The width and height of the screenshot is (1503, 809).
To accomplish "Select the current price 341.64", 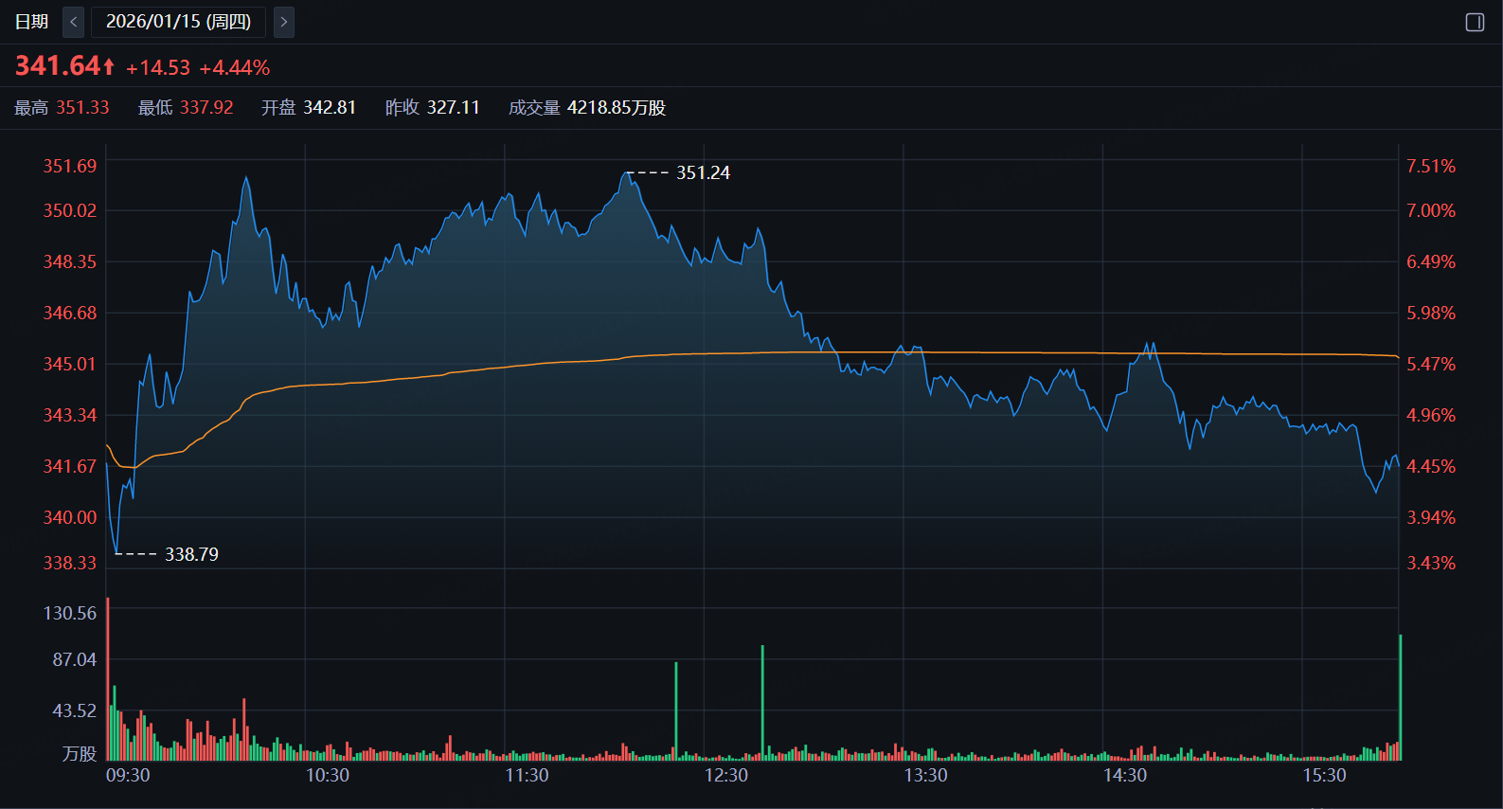I will pos(58,66).
